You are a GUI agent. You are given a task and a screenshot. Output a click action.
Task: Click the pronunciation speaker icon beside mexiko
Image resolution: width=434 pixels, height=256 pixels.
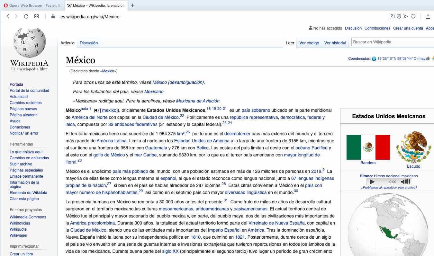[96, 110]
